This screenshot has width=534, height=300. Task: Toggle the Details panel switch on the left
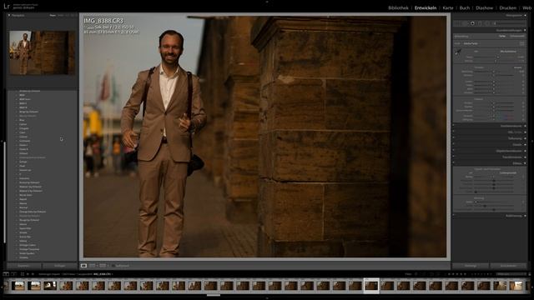[x=454, y=144]
